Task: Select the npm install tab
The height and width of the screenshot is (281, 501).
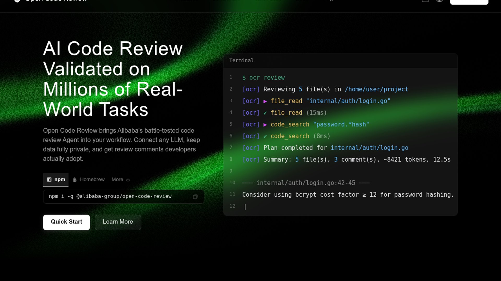Action: [x=56, y=180]
